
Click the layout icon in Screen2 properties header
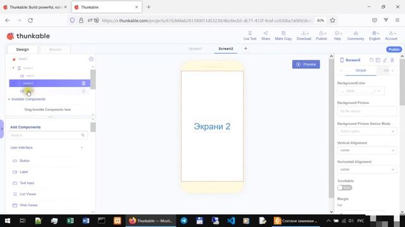(x=378, y=60)
